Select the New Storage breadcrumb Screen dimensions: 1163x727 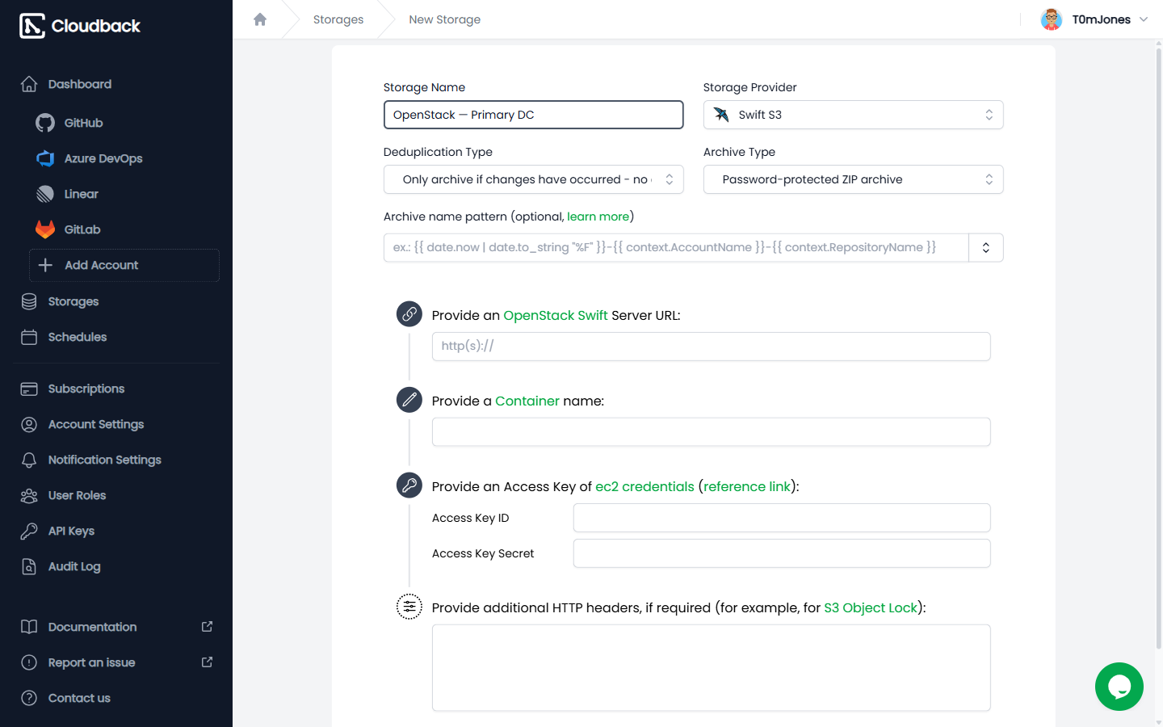(x=445, y=19)
